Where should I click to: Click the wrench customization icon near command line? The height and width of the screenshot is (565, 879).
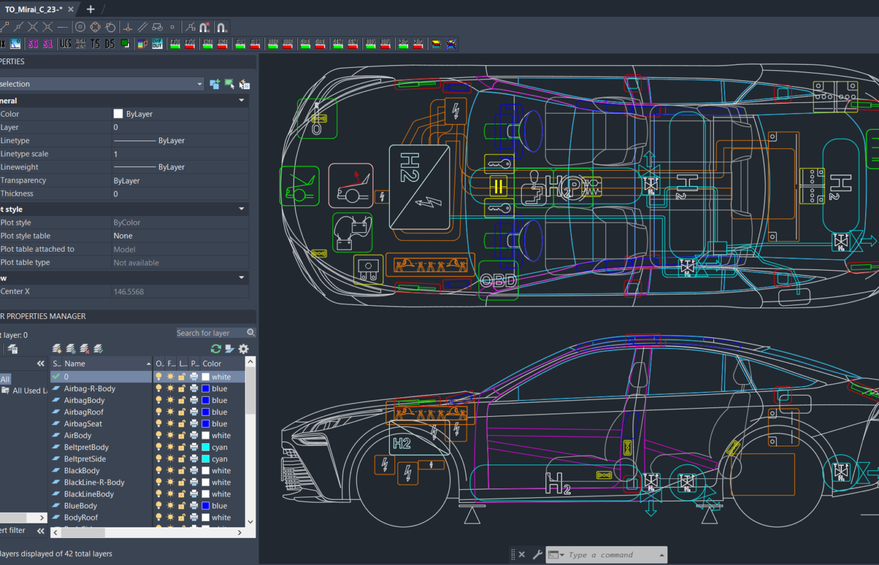click(x=537, y=554)
